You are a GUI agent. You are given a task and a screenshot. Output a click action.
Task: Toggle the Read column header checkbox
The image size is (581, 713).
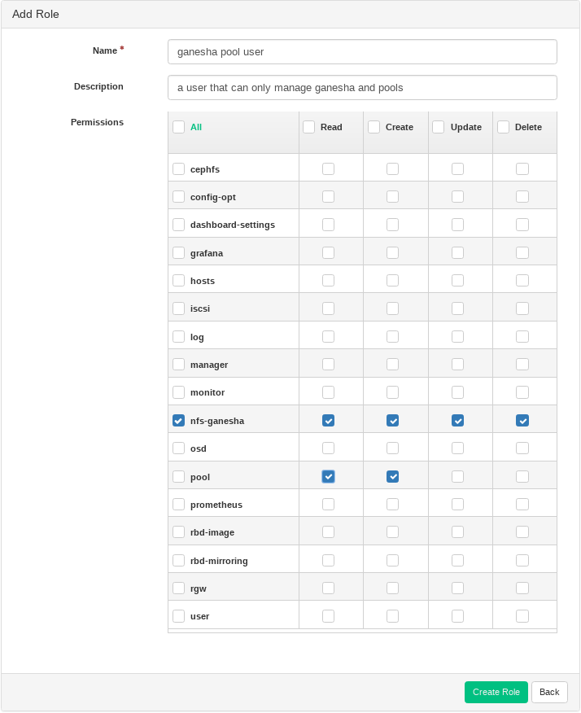[309, 127]
